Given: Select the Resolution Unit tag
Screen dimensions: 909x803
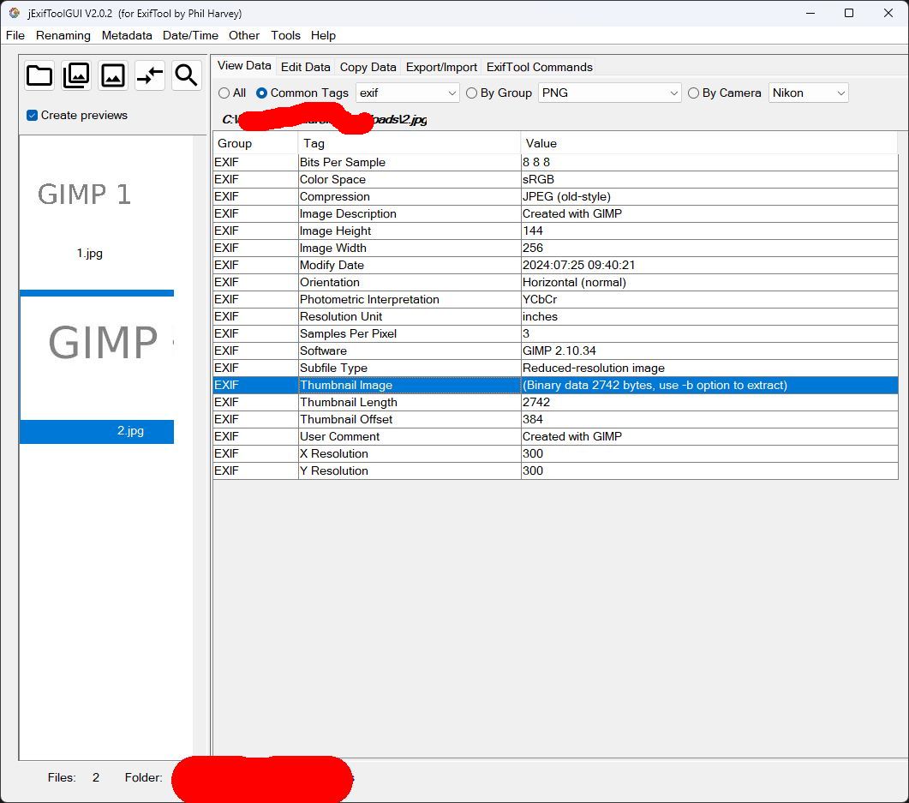Looking at the screenshot, I should (x=410, y=316).
